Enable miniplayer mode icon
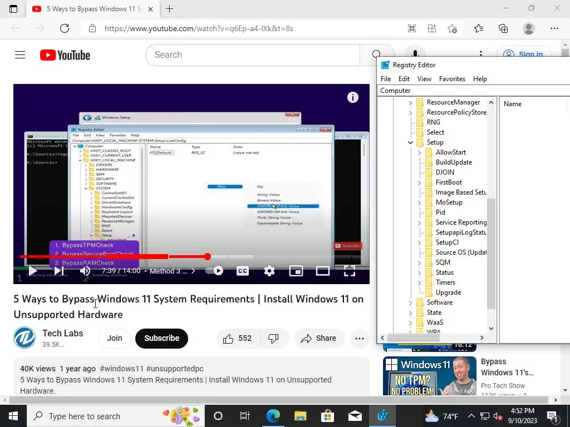Screen dimensions: 570x427 tap(296, 271)
